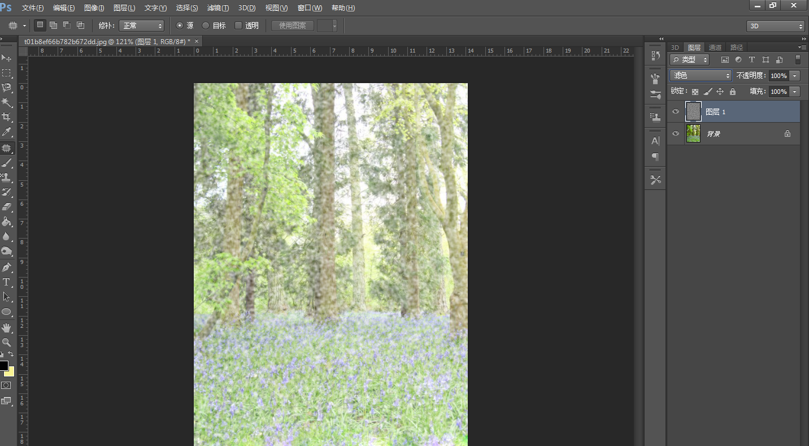The width and height of the screenshot is (809, 446).
Task: Switch to the 通道 tab
Action: 715,47
